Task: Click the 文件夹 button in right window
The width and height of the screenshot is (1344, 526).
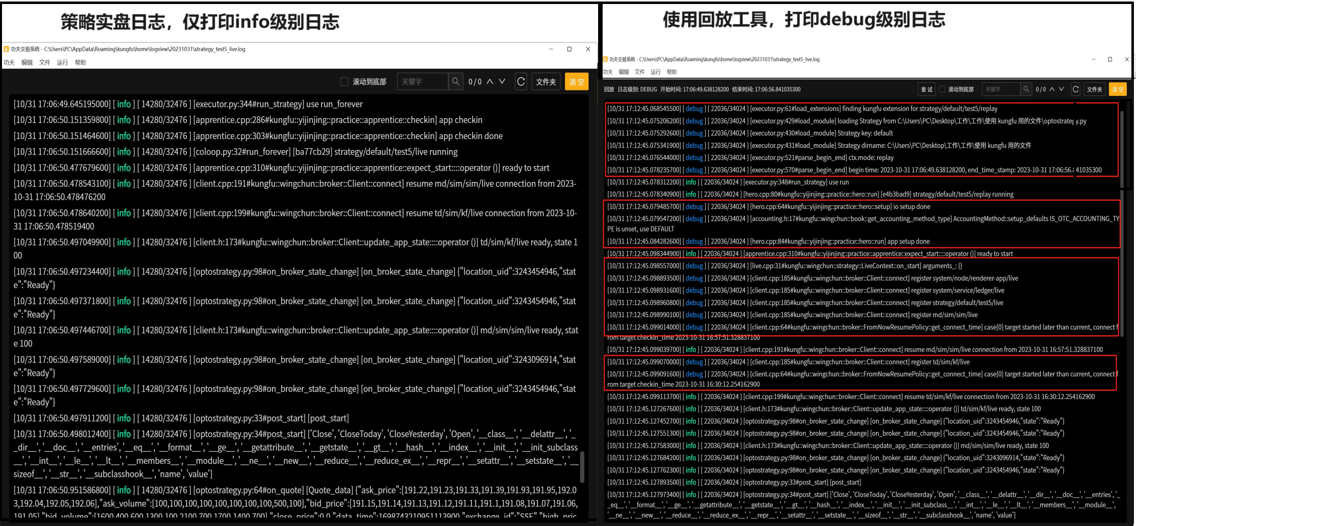Action: click(1094, 89)
